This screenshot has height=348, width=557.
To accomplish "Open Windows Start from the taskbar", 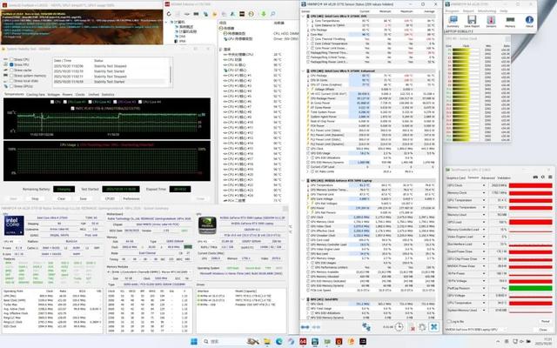I will [x=193, y=342].
